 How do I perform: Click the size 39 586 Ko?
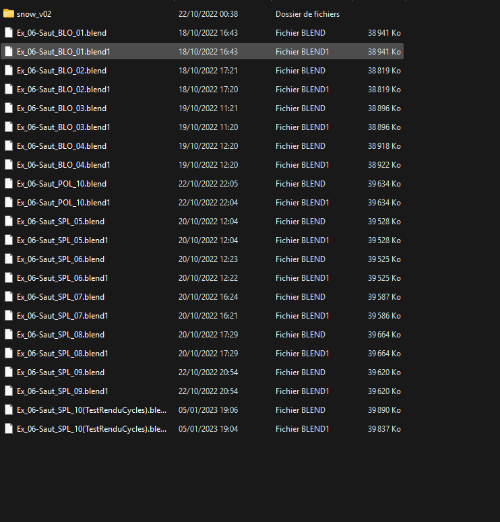[384, 316]
